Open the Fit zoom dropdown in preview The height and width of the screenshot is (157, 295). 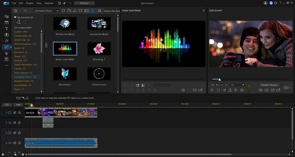point(238,85)
